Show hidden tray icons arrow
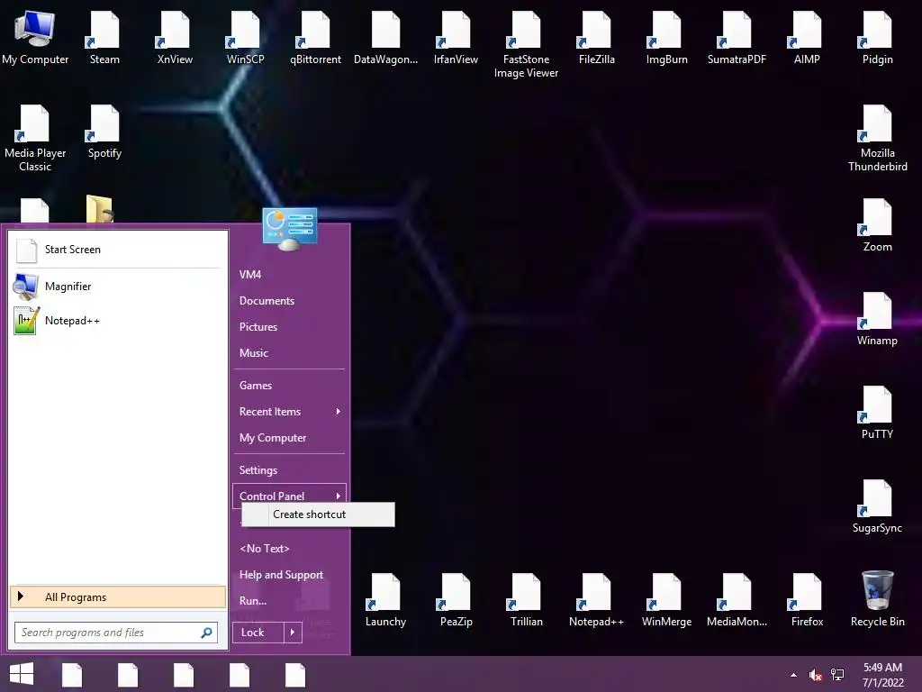Viewport: 922px width, 692px height. click(794, 675)
